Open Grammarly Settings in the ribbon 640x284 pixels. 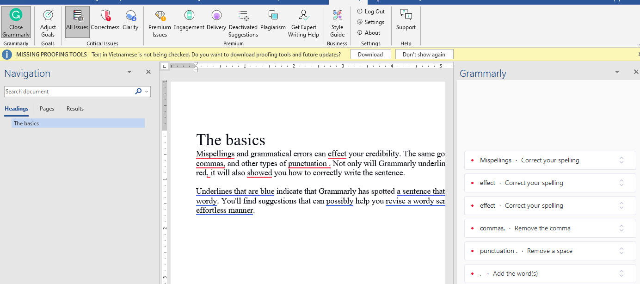(x=371, y=22)
